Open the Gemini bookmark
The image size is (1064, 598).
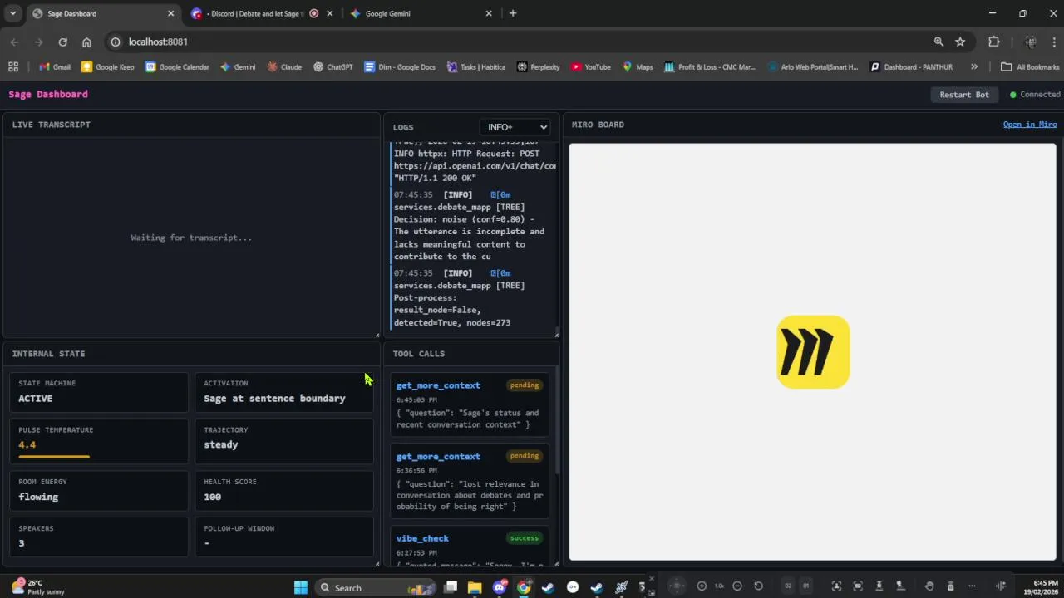[x=238, y=67]
